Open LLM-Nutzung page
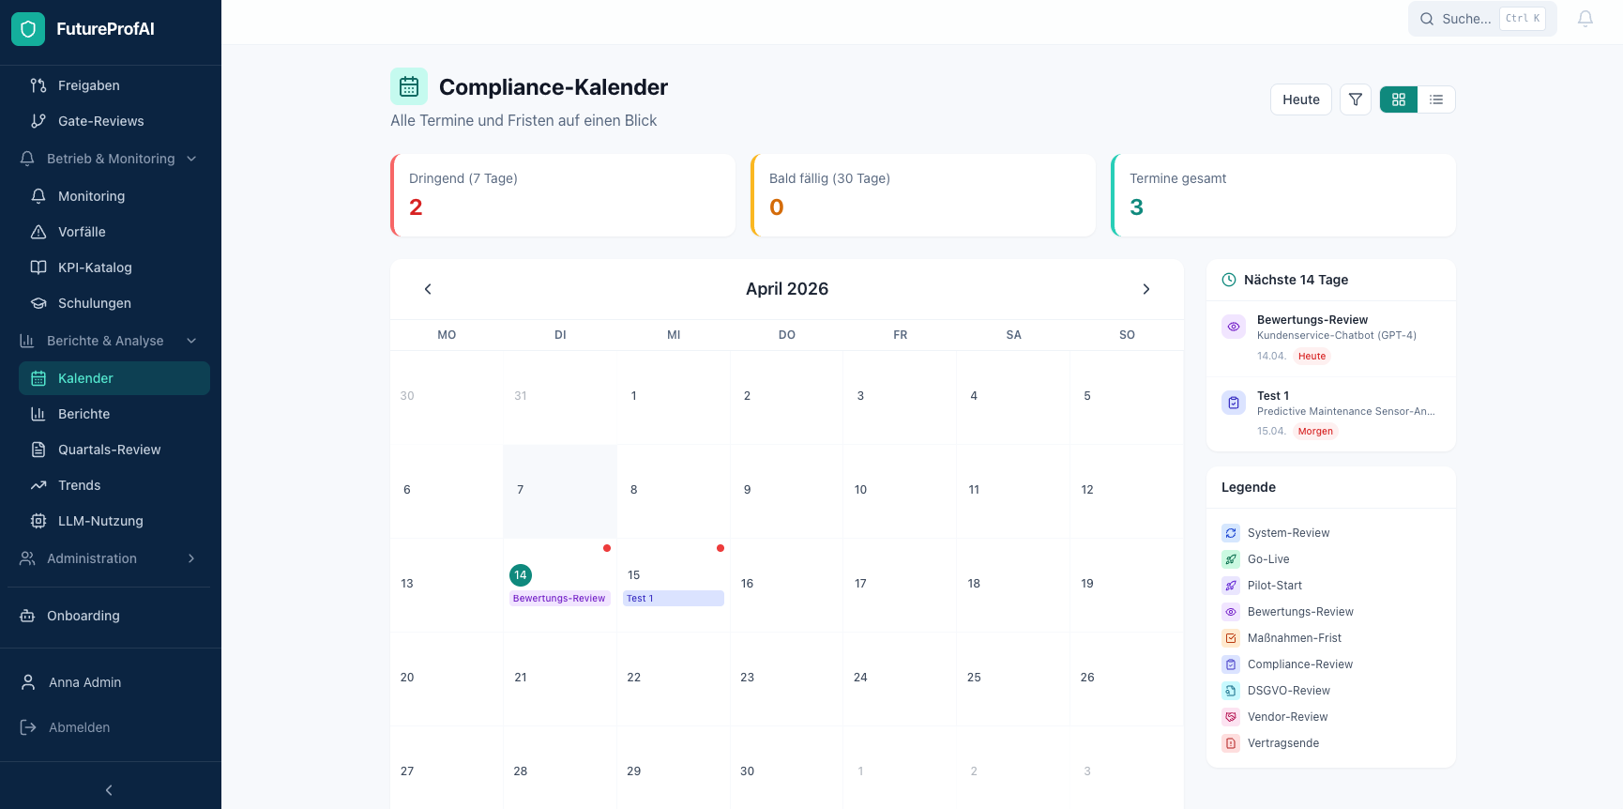Image resolution: width=1623 pixels, height=809 pixels. coord(114,521)
